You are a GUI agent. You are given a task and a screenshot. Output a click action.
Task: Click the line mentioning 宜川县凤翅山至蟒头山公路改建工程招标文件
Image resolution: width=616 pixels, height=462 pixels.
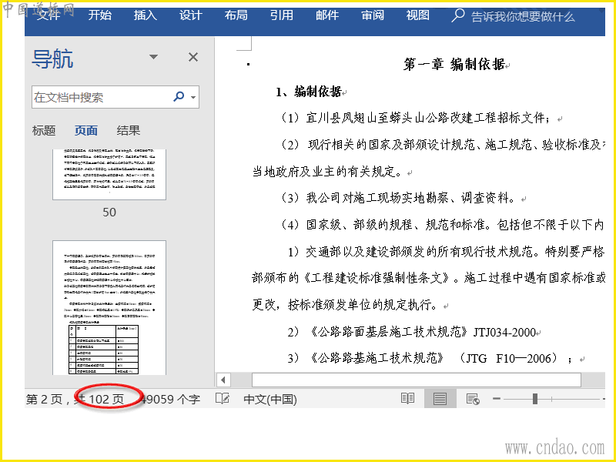pyautogui.click(x=416, y=118)
